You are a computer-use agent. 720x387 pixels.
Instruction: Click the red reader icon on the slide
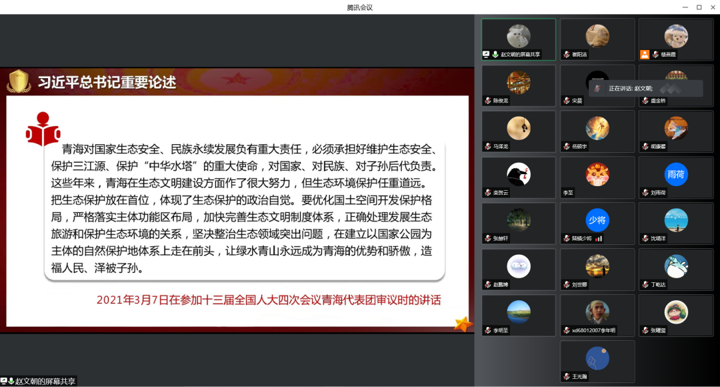point(43,129)
